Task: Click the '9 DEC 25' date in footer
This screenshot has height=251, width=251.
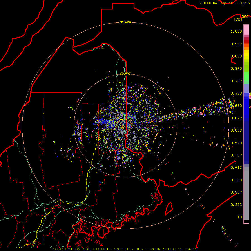Action: point(173,249)
